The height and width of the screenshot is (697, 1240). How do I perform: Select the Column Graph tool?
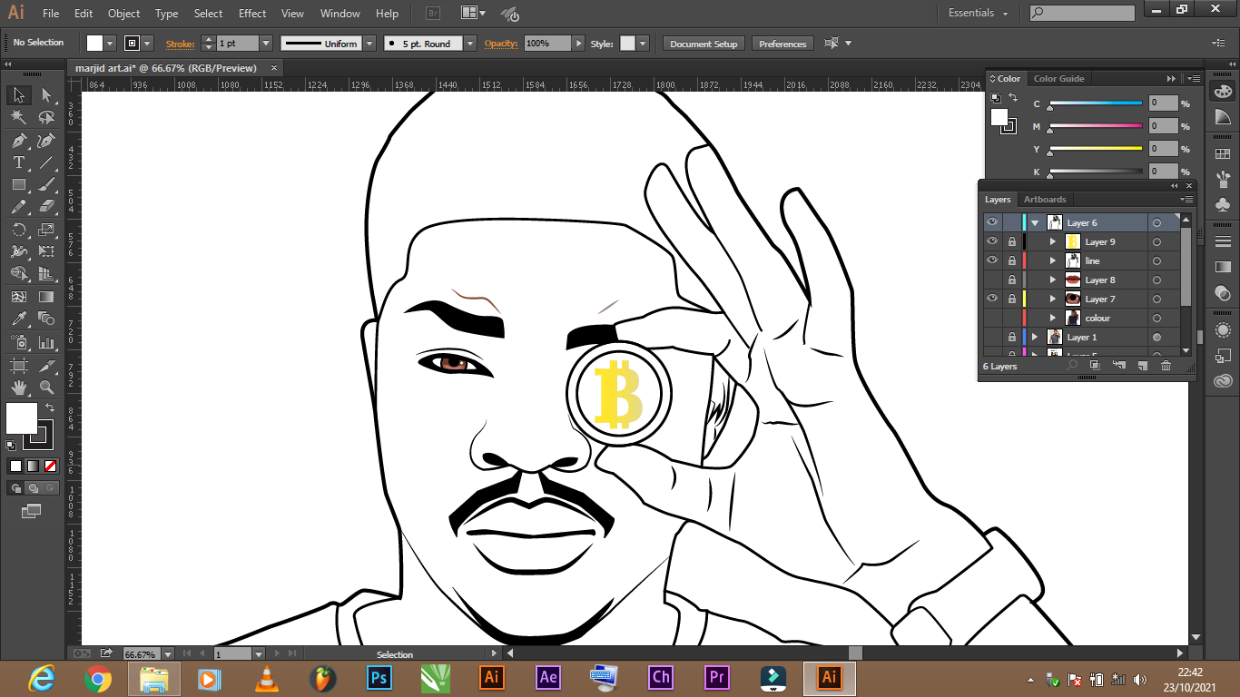tap(46, 342)
